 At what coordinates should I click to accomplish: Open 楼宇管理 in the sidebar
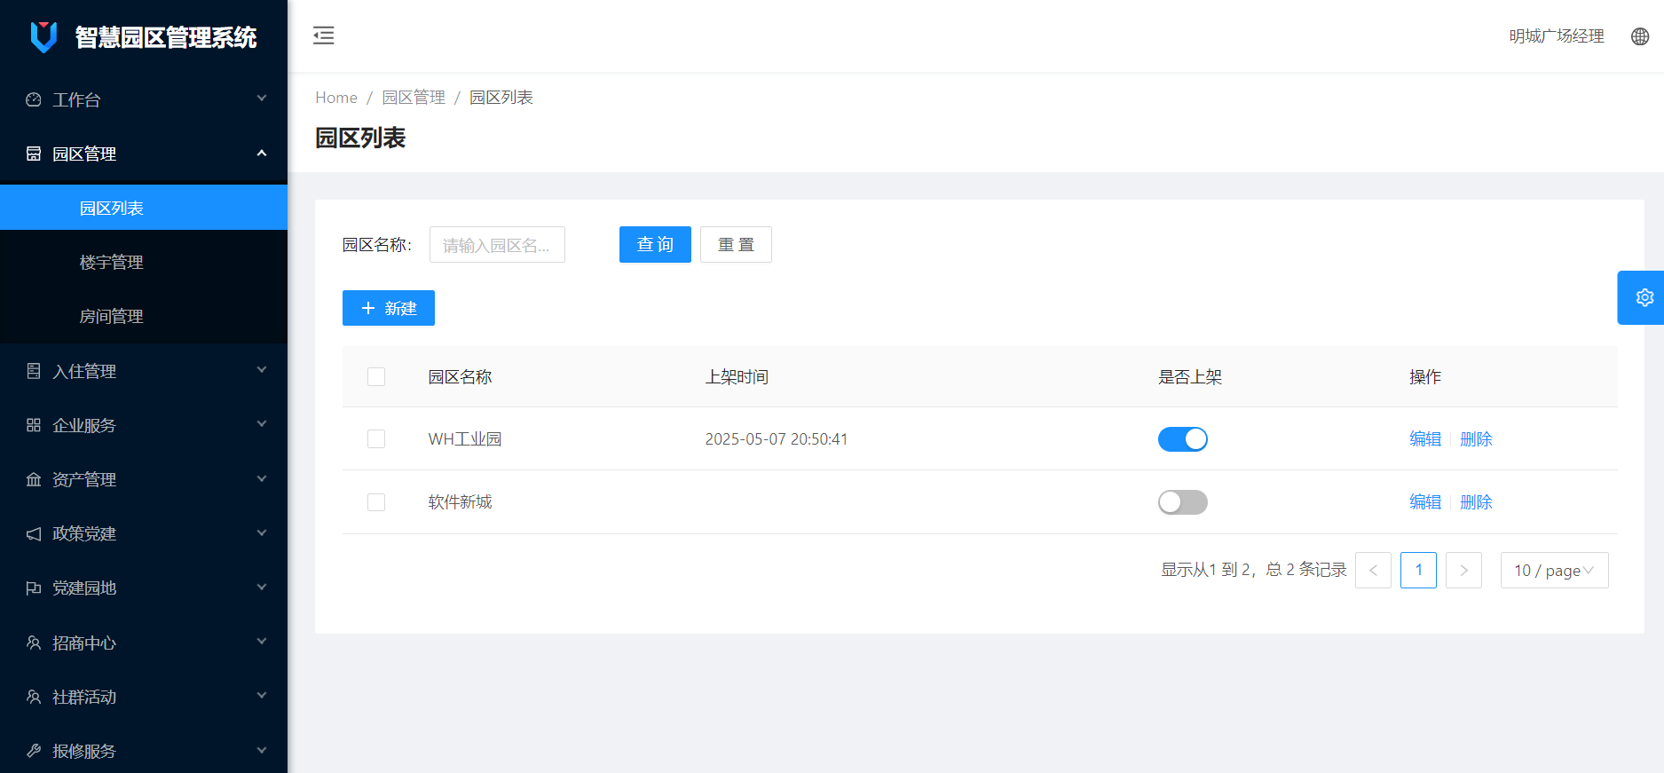point(112,263)
